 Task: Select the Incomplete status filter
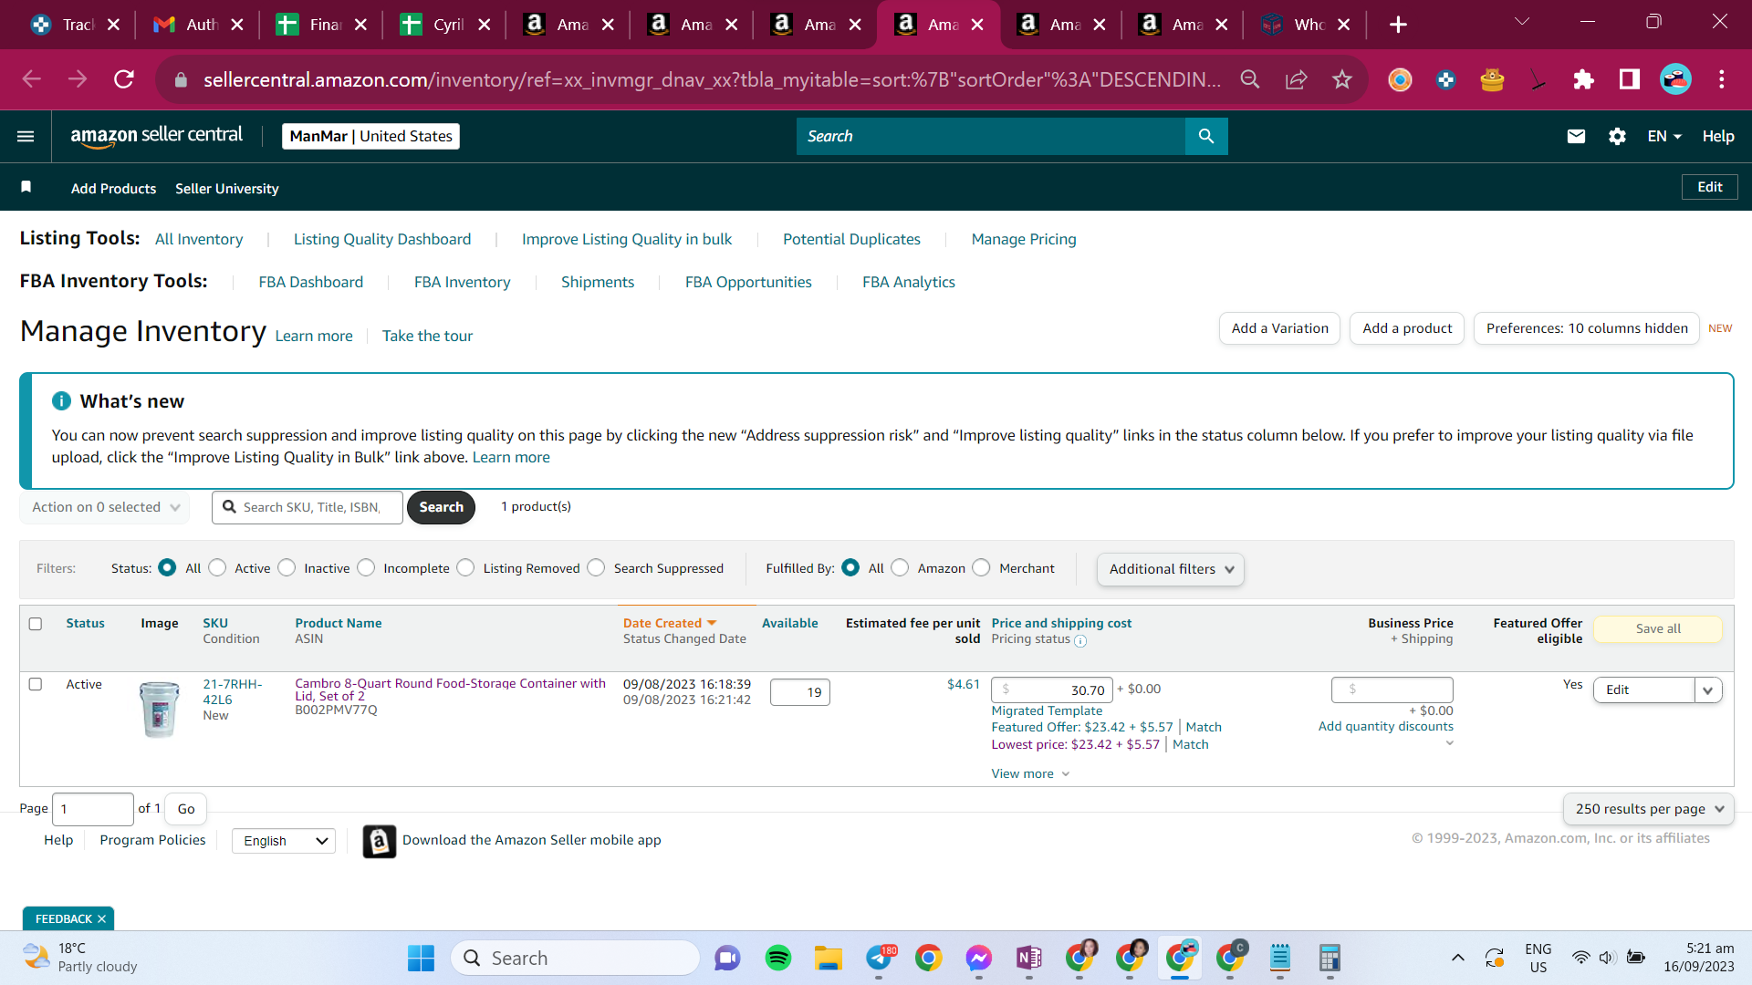coord(366,567)
